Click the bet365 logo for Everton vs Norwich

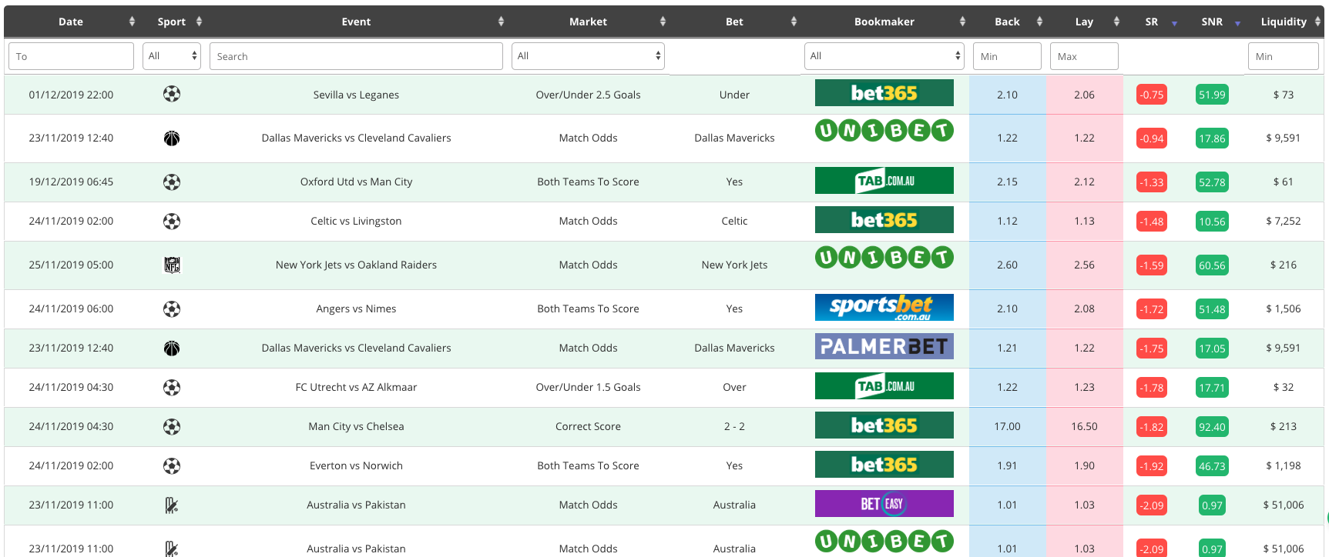(884, 465)
